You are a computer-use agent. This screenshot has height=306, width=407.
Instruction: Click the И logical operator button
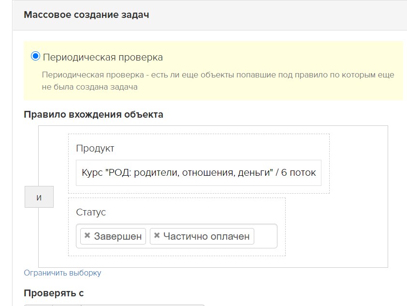pyautogui.click(x=39, y=197)
